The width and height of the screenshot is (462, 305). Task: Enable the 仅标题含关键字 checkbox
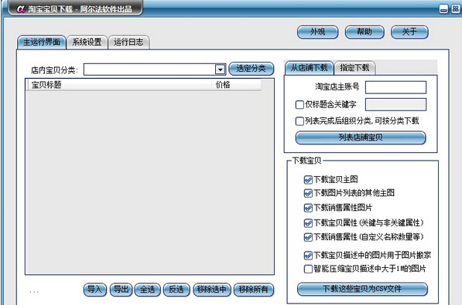[299, 104]
